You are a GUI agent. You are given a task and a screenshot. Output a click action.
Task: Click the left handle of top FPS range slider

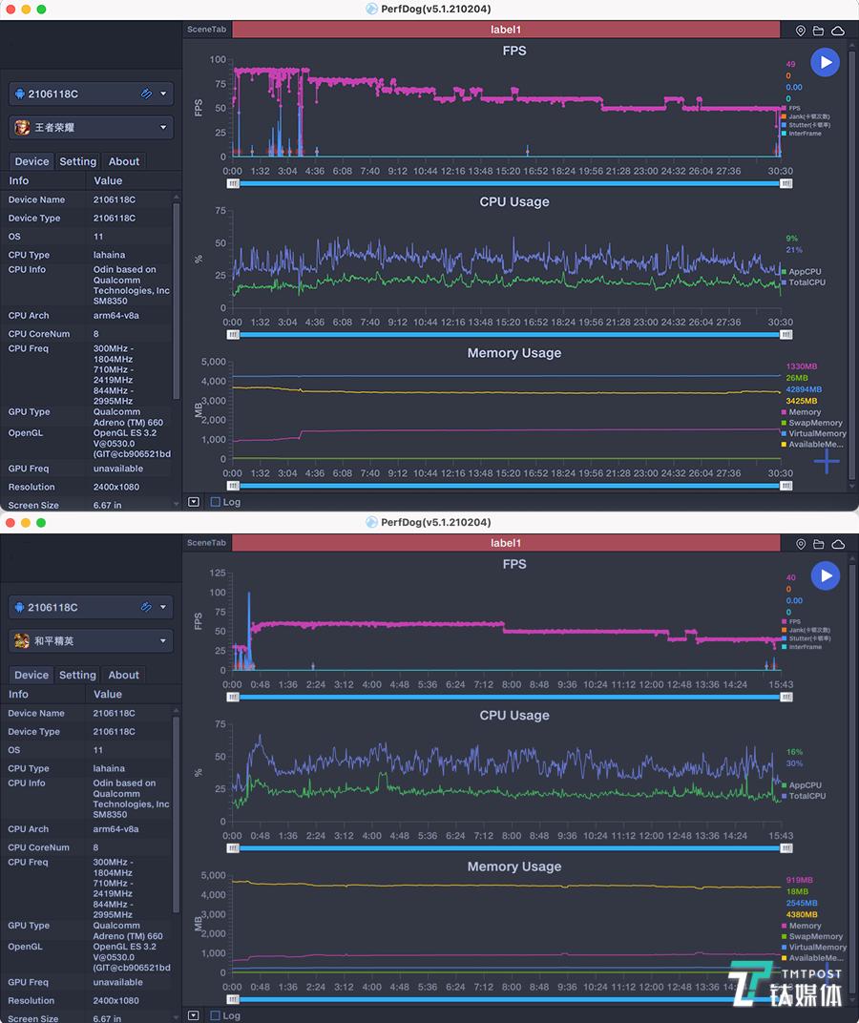click(234, 183)
